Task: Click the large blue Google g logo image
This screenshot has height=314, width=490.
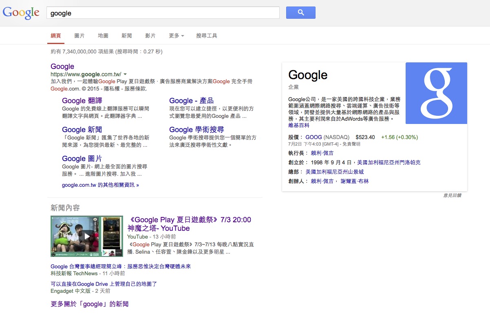Action: [x=436, y=93]
